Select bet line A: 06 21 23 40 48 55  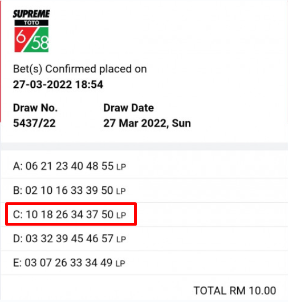(144, 166)
